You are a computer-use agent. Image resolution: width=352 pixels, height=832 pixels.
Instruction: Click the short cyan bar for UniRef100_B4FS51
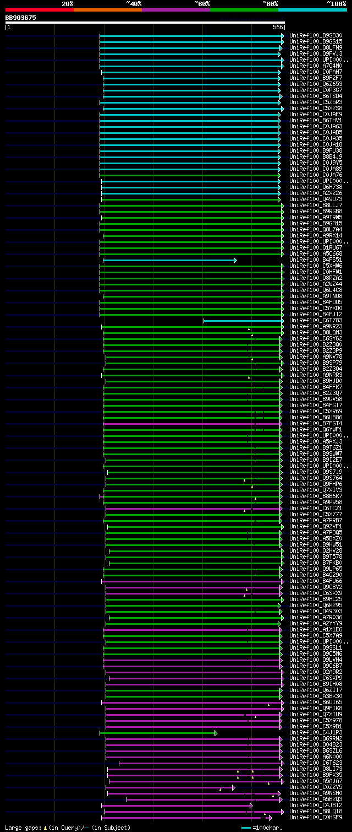point(169,260)
